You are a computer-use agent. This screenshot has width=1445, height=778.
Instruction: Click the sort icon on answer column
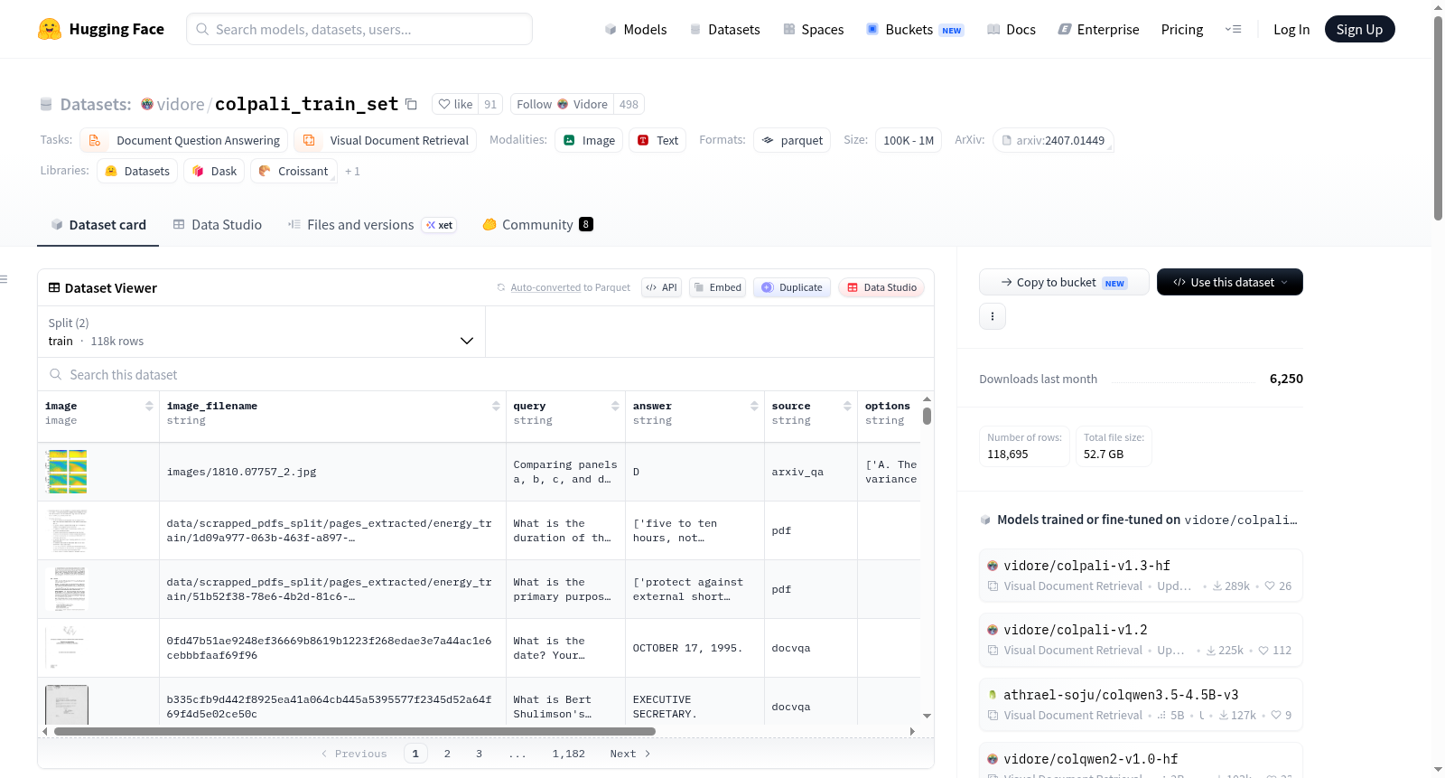pos(754,406)
